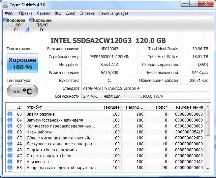Select drive C: status orb
Image resolution: width=216 pixels, height=178 pixels.
click(x=5, y=20)
